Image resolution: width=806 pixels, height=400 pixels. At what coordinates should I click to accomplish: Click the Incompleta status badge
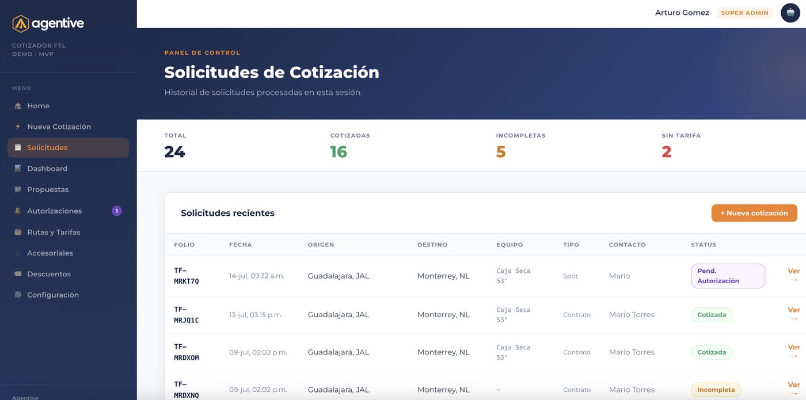coord(716,390)
